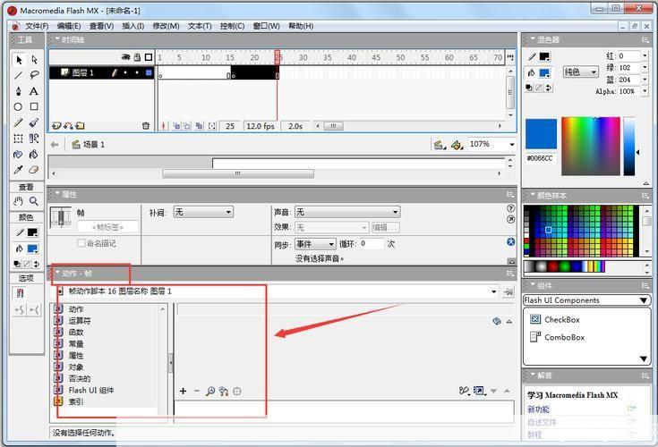The height and width of the screenshot is (447, 658).
Task: Open the Edit (编辑) menu
Action: point(69,26)
